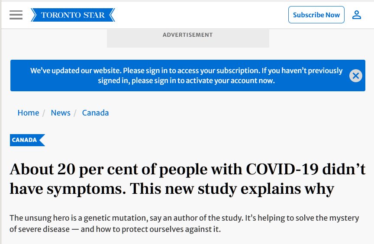
Task: Open the hamburger navigation menu
Action: pos(16,15)
